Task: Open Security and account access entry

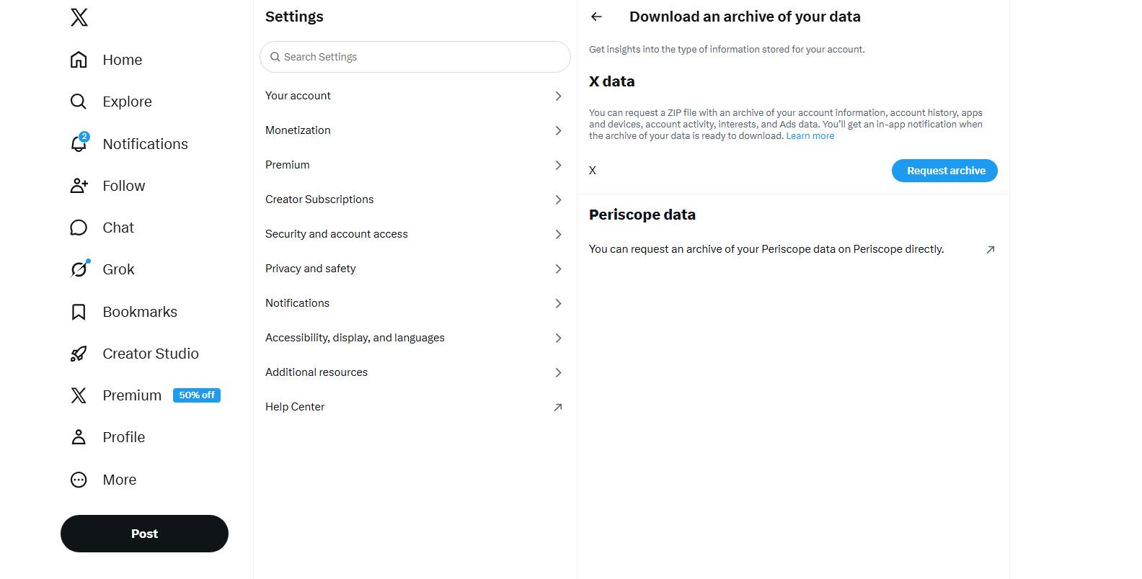Action: click(x=337, y=234)
